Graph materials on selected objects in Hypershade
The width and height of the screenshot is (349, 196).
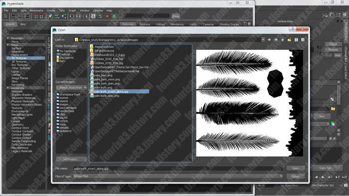tap(64, 16)
